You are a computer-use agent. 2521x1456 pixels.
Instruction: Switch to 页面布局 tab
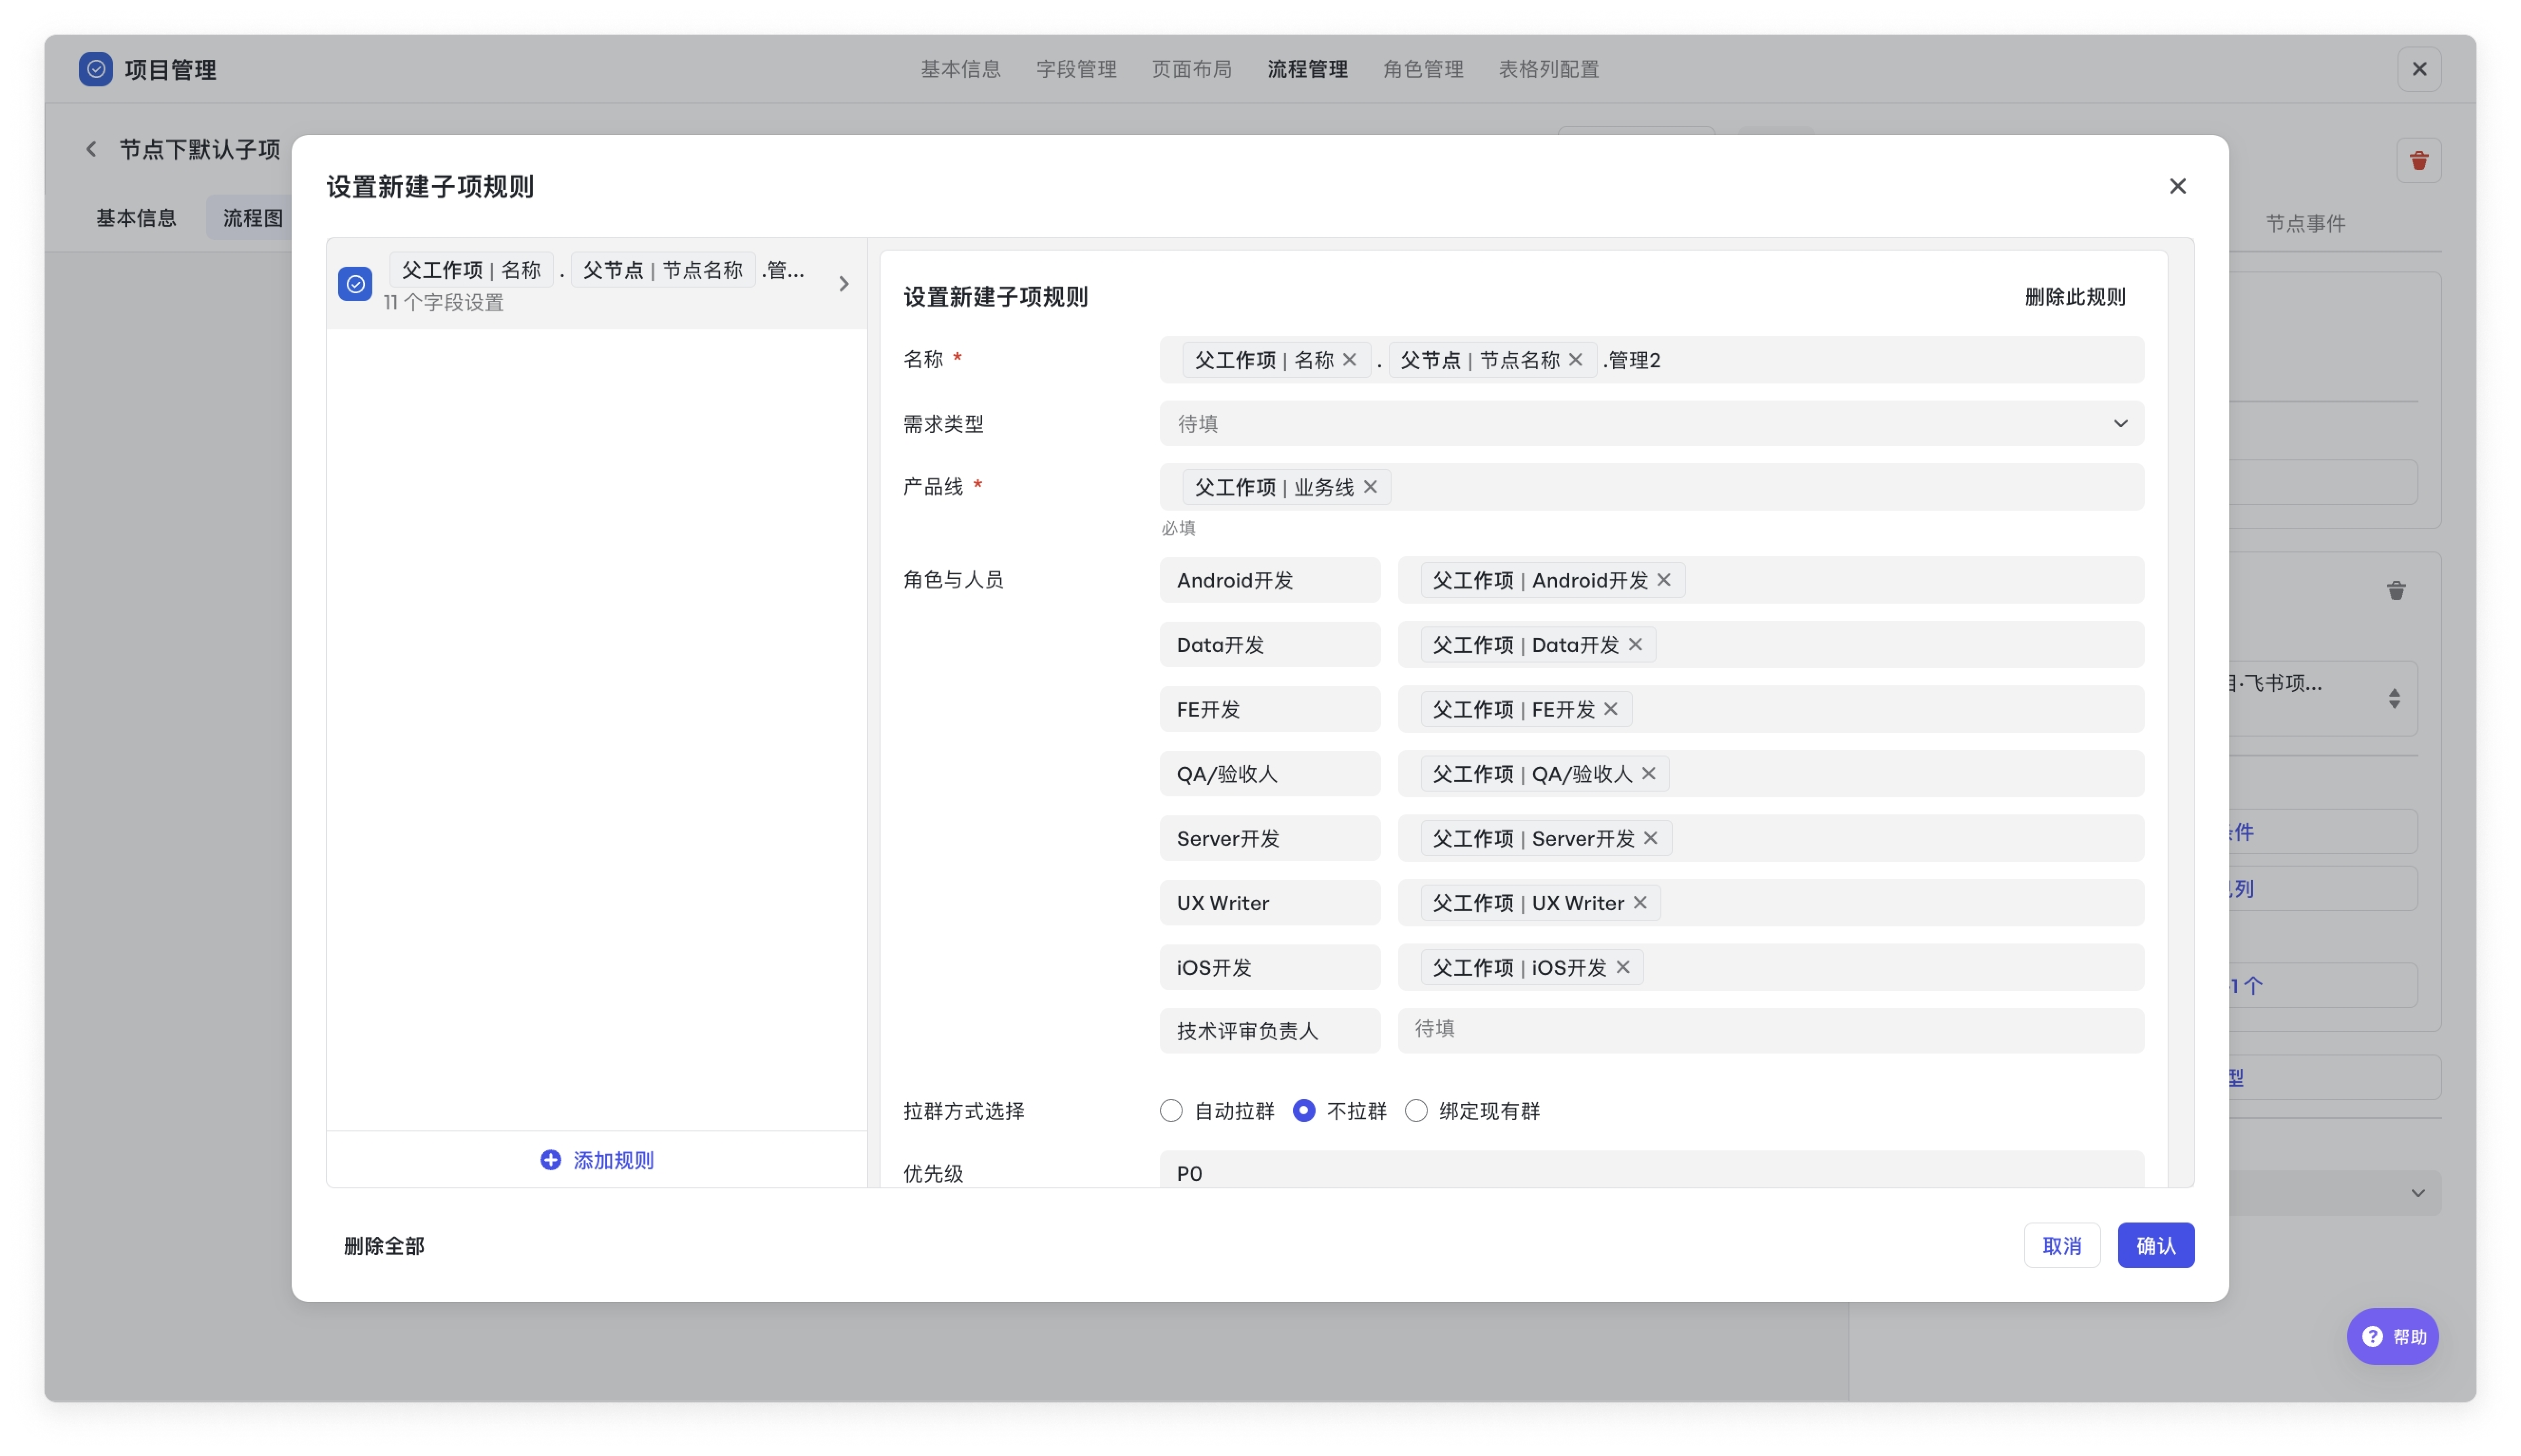coord(1192,69)
